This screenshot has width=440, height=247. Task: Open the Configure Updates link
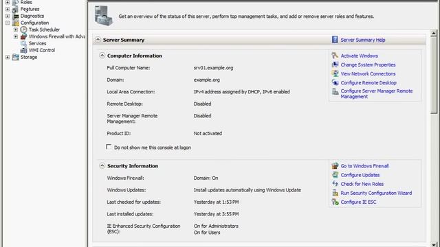[x=360, y=175]
